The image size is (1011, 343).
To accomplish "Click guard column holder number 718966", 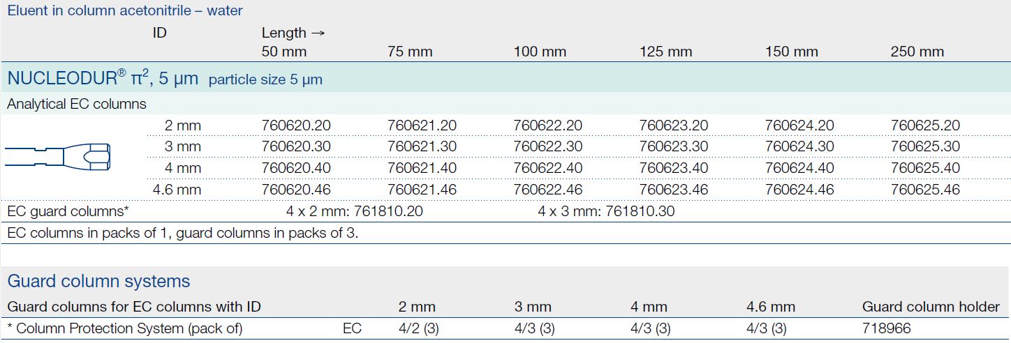I will click(887, 328).
